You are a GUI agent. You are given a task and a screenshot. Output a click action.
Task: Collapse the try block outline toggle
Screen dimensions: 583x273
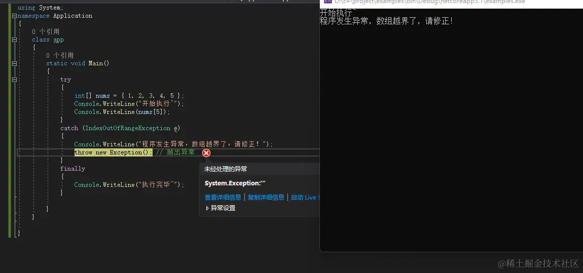pos(14,80)
